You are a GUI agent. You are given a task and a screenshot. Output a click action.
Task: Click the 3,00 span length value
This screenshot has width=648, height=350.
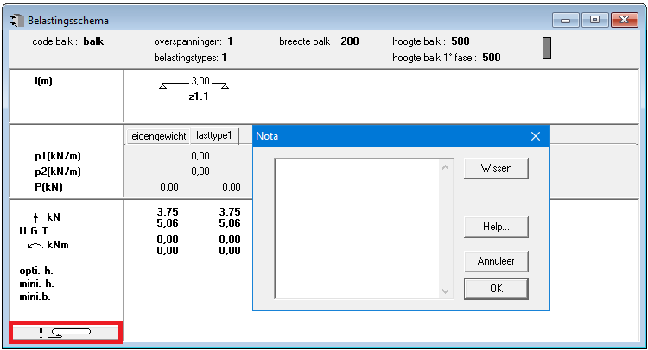click(x=200, y=81)
